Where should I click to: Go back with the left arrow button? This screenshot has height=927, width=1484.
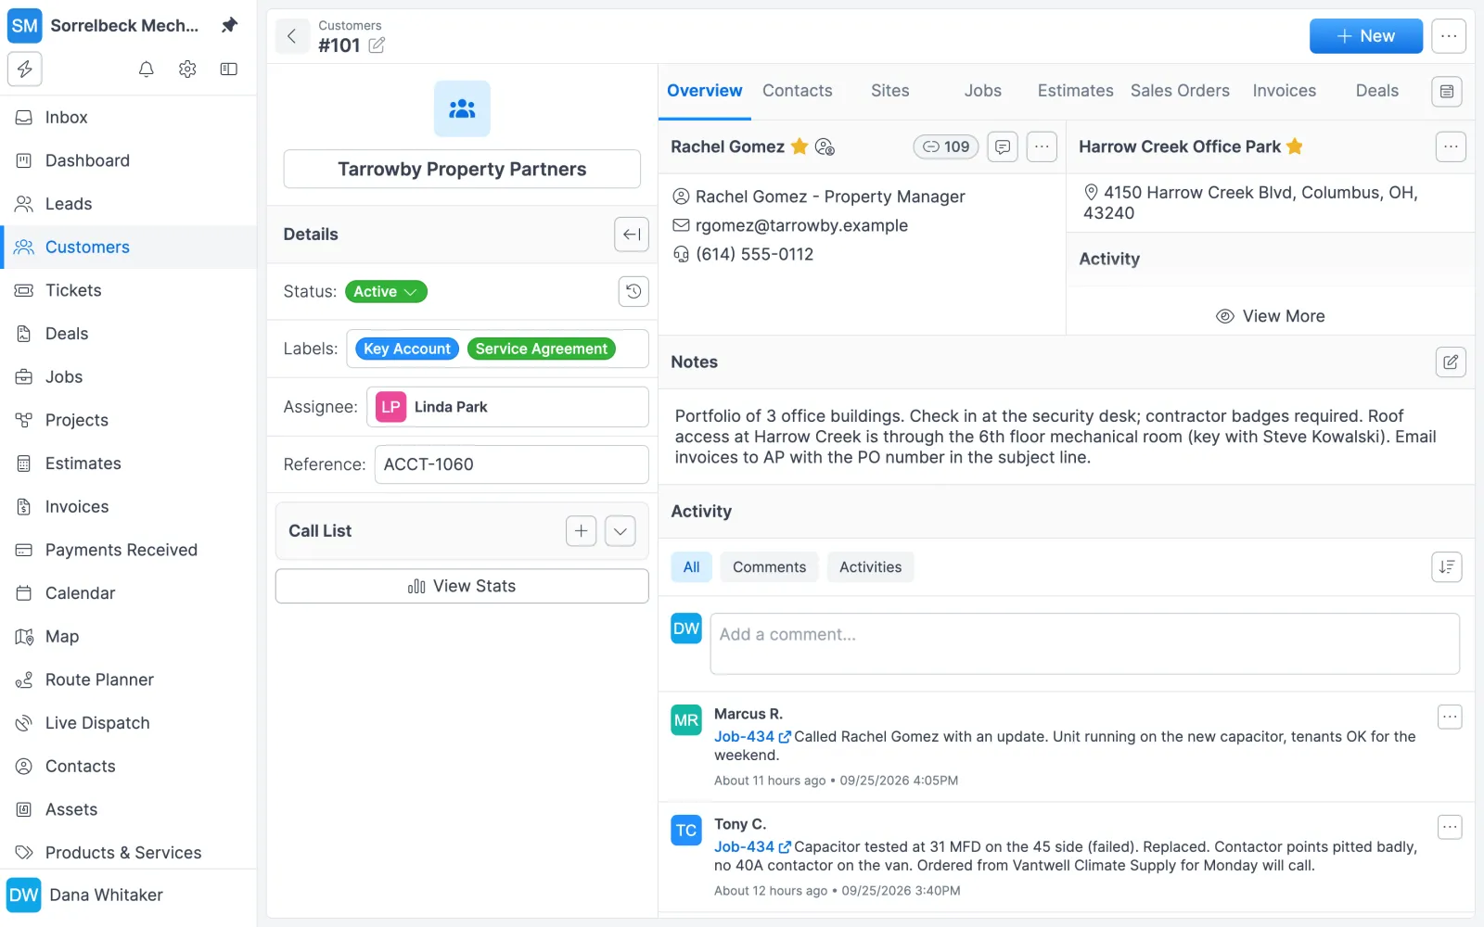coord(292,36)
